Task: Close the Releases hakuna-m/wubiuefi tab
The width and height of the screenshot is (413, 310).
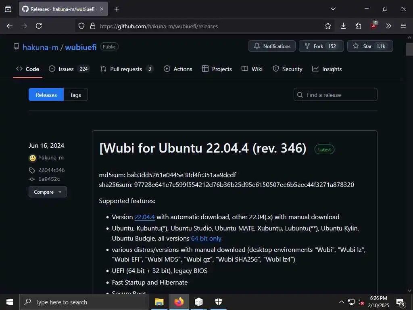Action: coord(102,9)
